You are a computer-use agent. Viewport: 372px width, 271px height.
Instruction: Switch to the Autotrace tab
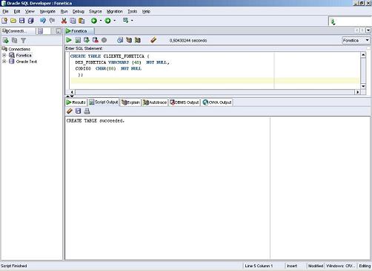(155, 102)
